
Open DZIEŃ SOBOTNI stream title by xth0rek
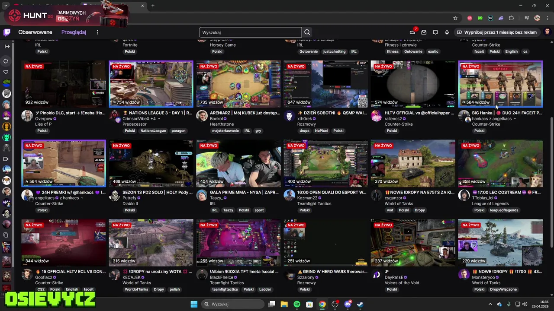[332, 113]
